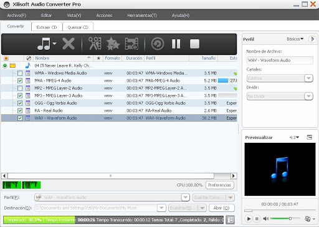Uncheck the RA - Real Audio box
319x227 pixels.
point(20,110)
